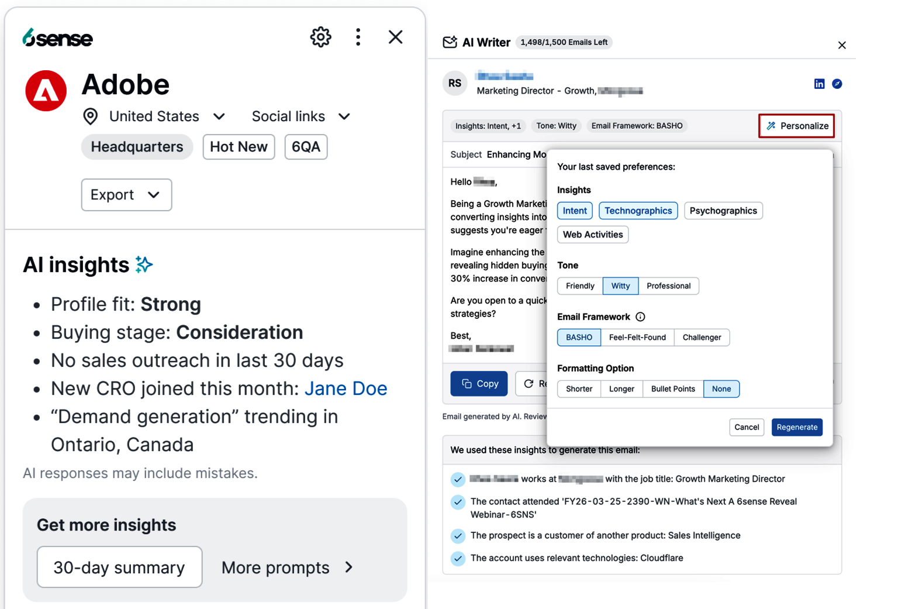The width and height of the screenshot is (898, 609).
Task: Select the Bullet Points formatting option
Action: [673, 389]
